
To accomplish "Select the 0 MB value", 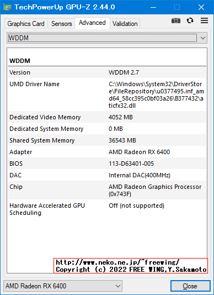I will coord(116,129).
